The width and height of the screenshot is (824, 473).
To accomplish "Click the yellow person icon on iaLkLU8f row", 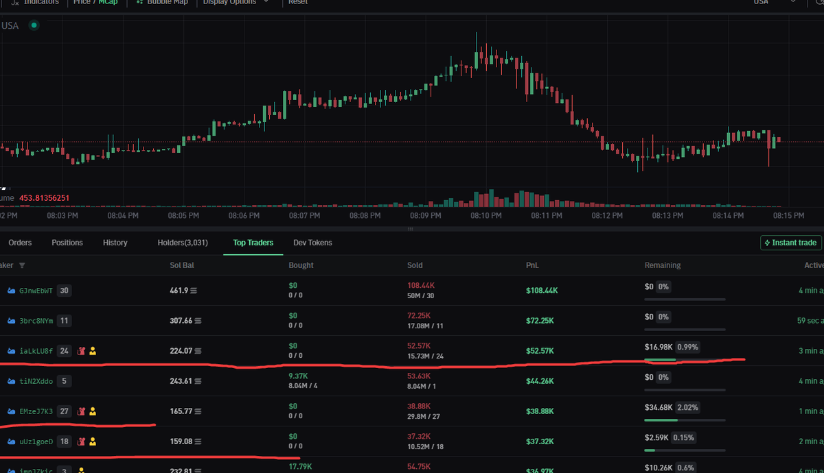I will click(93, 351).
